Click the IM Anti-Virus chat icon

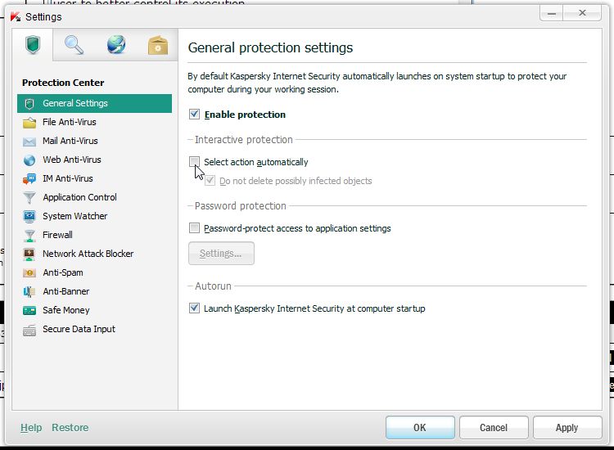pyautogui.click(x=29, y=179)
